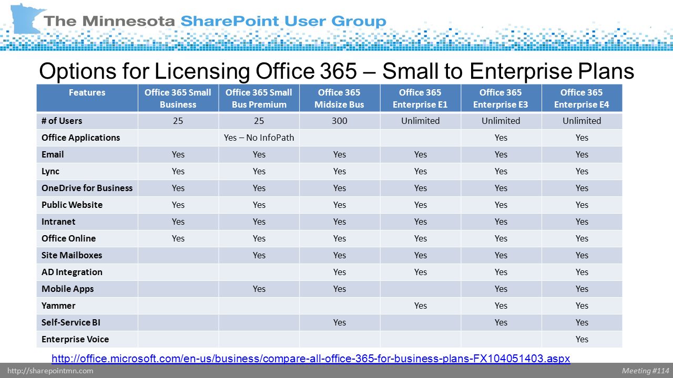Click the Yes – No InfoPath cell
The height and width of the screenshot is (378, 673).
pyautogui.click(x=259, y=138)
